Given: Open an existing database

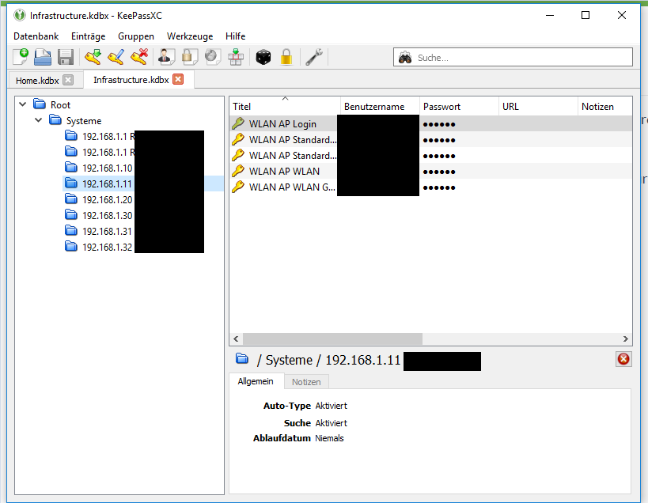Looking at the screenshot, I should click(x=42, y=56).
